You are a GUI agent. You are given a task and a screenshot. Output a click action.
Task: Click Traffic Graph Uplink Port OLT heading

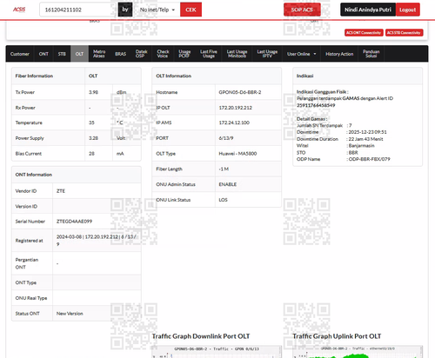point(337,336)
